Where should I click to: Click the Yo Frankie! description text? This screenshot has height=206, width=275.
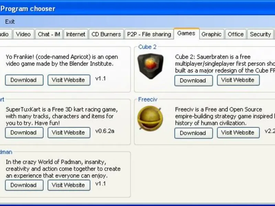62,60
